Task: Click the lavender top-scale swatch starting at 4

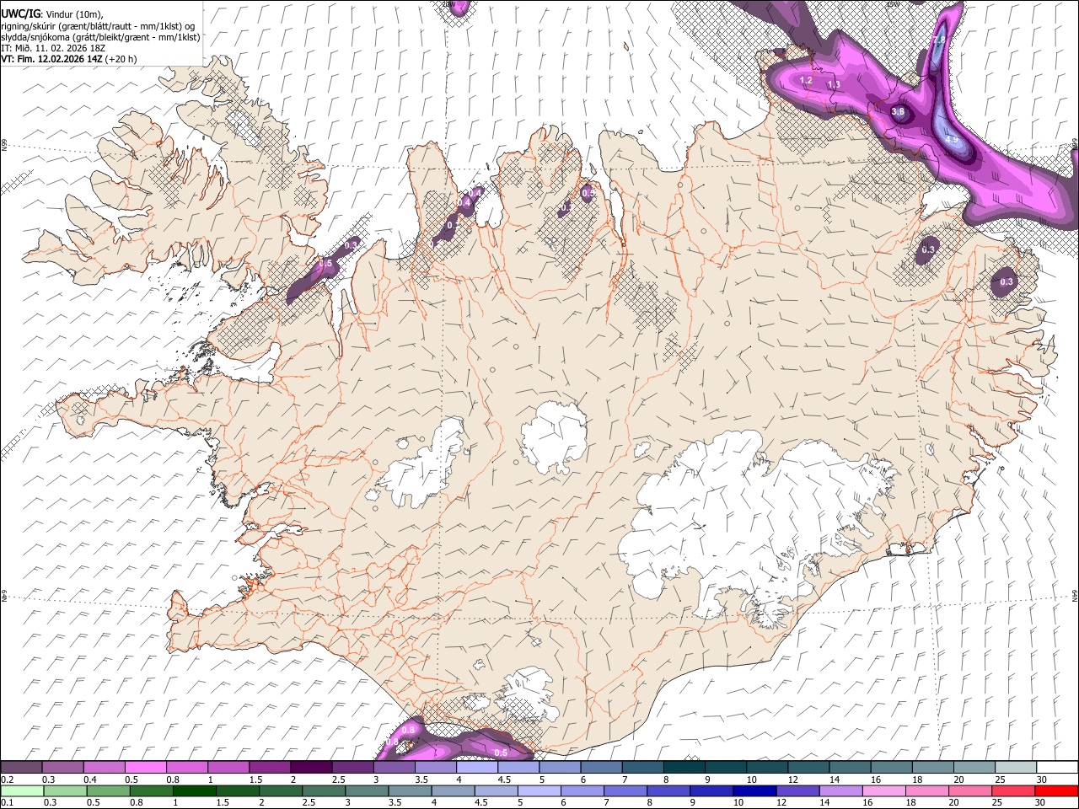Action: click(476, 768)
